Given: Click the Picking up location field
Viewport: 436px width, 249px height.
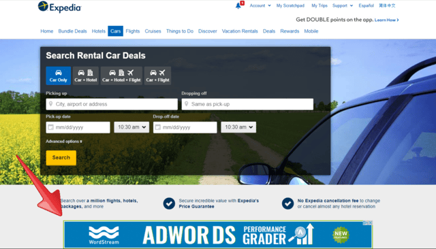Looking at the screenshot, I should pos(112,104).
